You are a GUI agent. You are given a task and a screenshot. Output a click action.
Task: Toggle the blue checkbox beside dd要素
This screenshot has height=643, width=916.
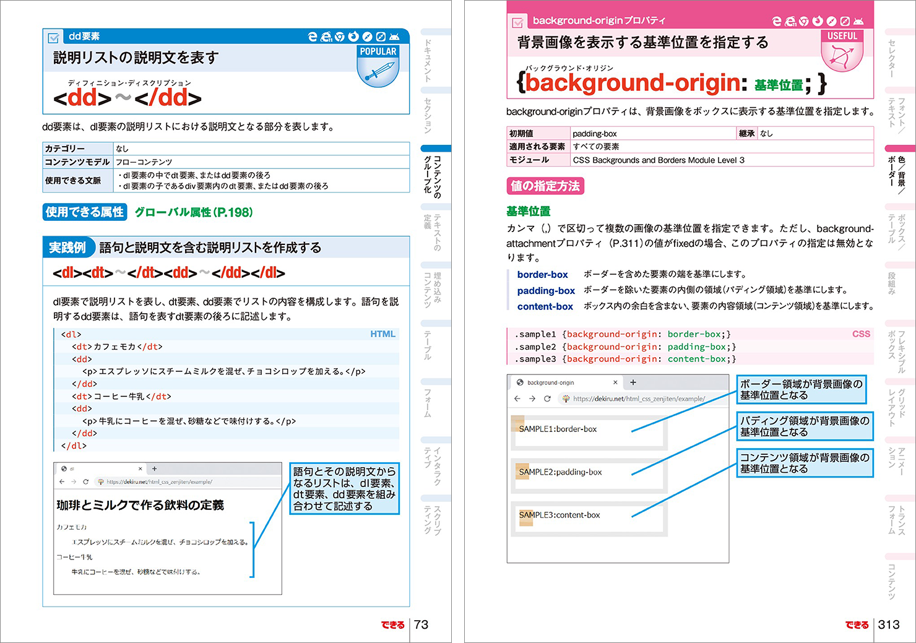54,38
